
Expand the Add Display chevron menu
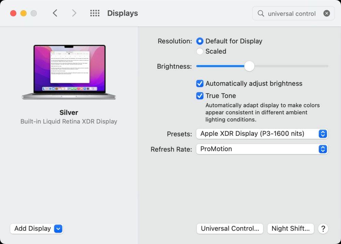(57, 229)
